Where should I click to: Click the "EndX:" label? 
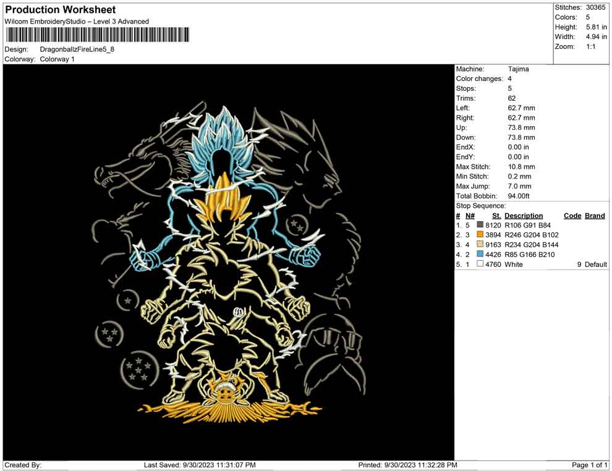[x=465, y=147]
